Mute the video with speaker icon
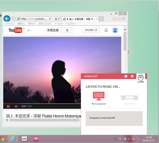 tap(16, 106)
